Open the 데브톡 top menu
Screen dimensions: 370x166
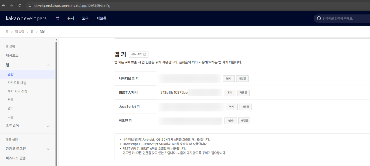click(102, 18)
